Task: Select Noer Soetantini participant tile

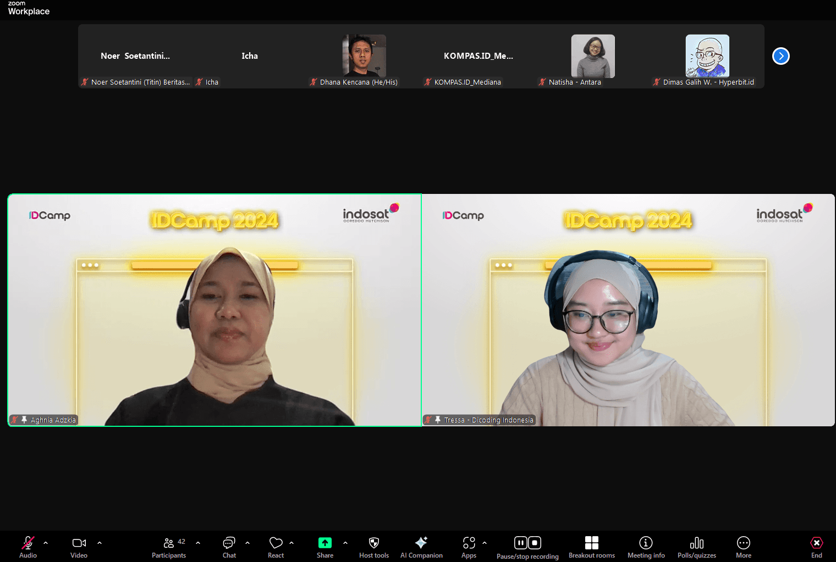Action: click(x=135, y=56)
